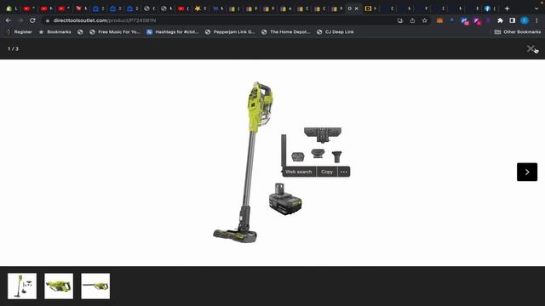545x306 pixels.
Task: Open The Home Depot... bookmark
Action: (286, 32)
